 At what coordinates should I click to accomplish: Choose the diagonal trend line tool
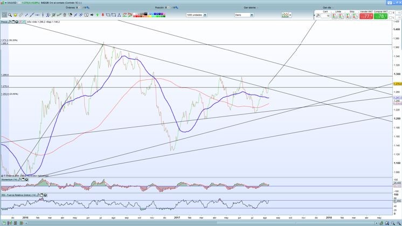32,15
